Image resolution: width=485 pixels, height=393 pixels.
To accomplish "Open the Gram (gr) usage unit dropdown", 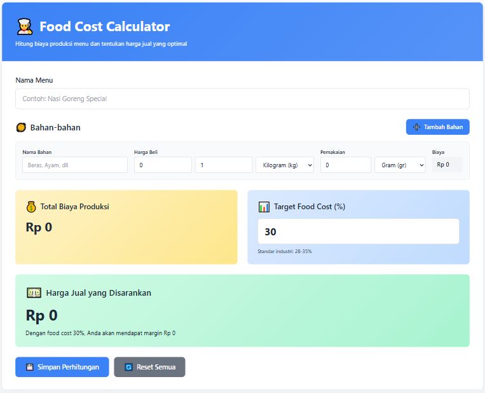I will click(x=400, y=165).
